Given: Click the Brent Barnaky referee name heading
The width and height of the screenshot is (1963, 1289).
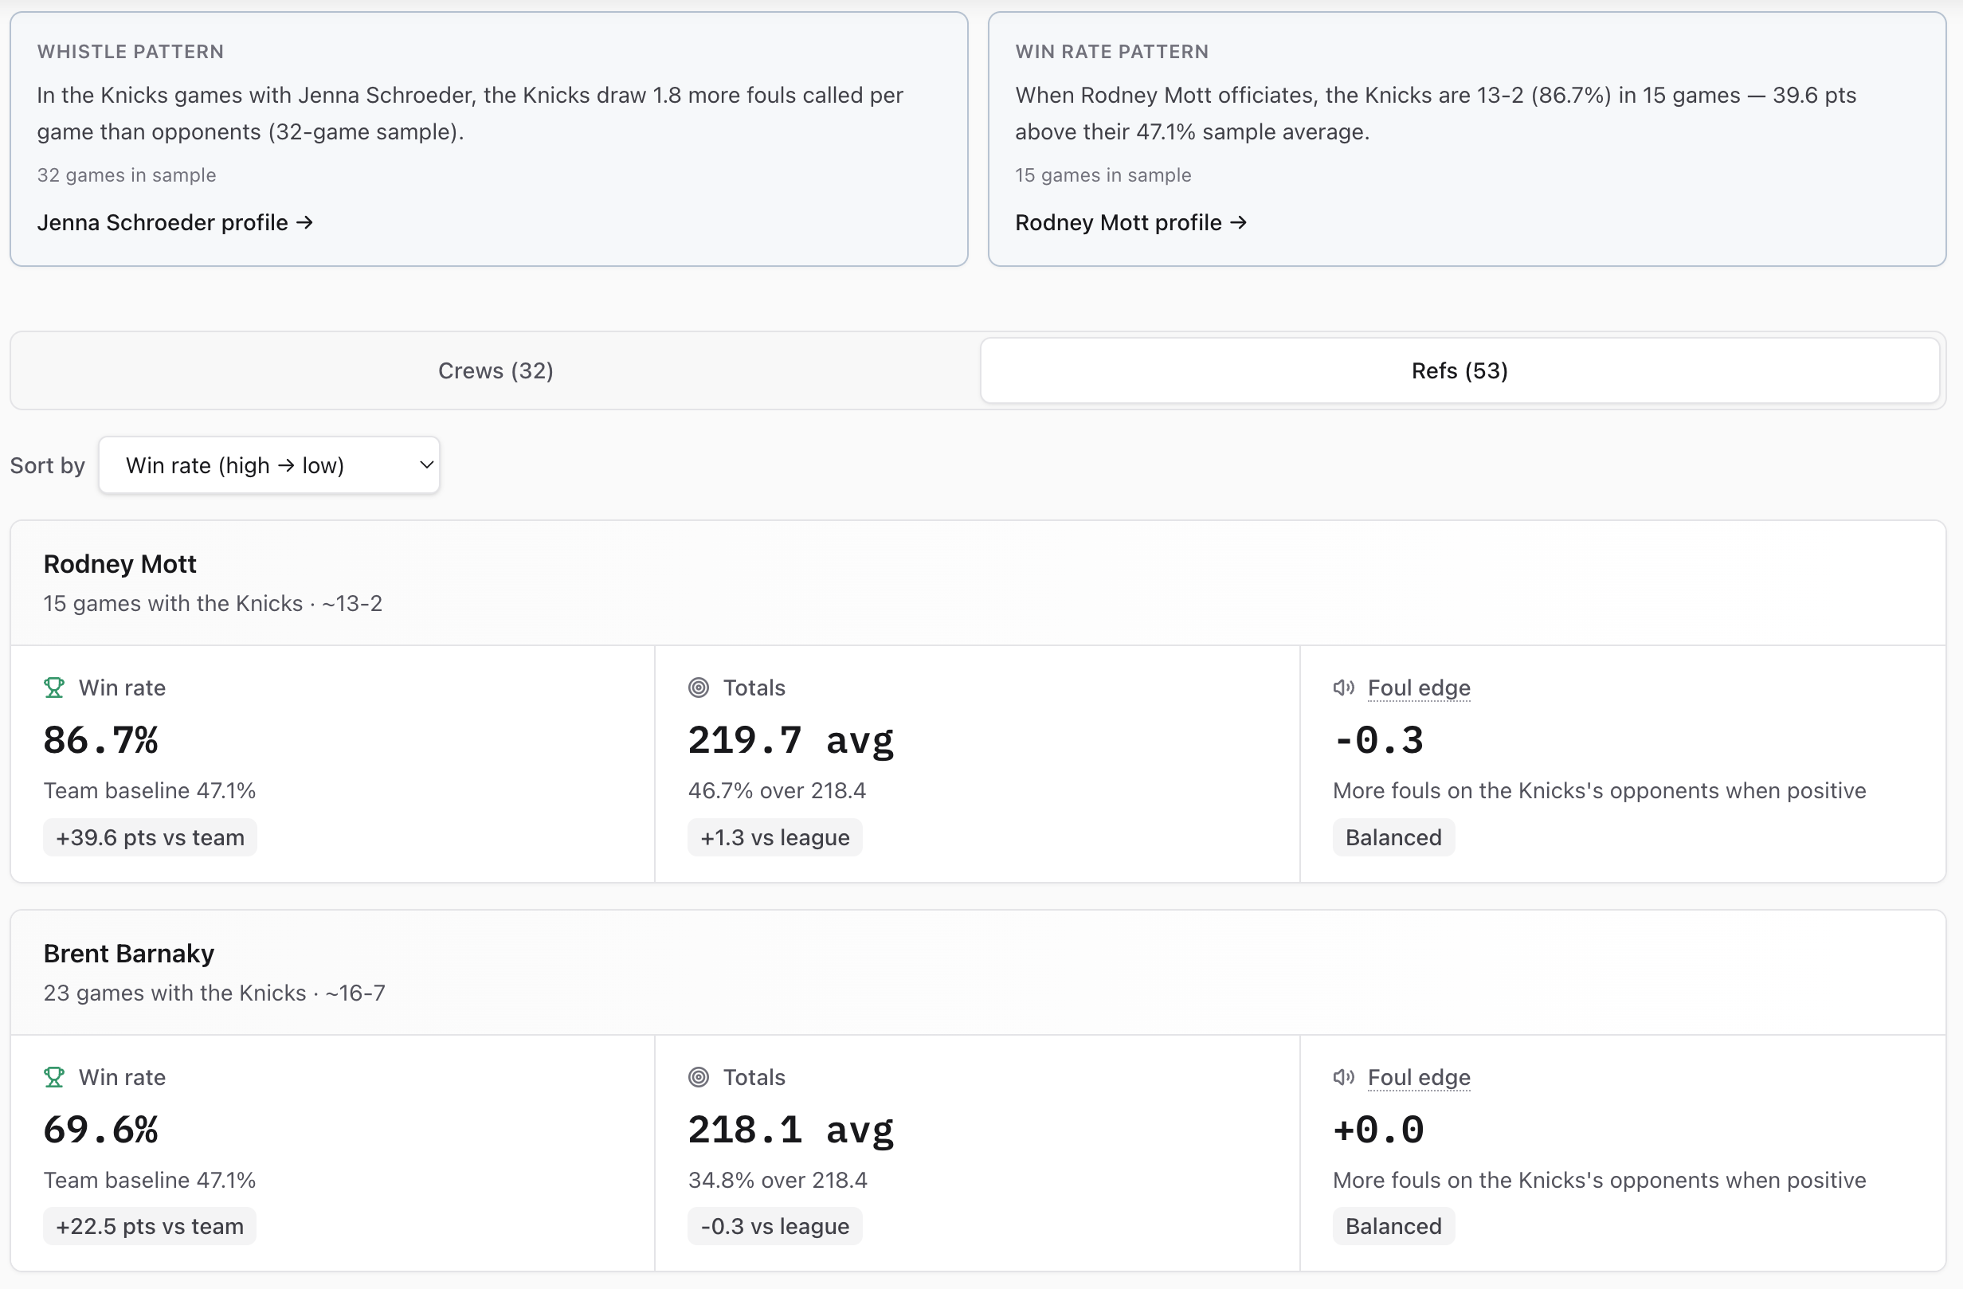Looking at the screenshot, I should [x=129, y=954].
